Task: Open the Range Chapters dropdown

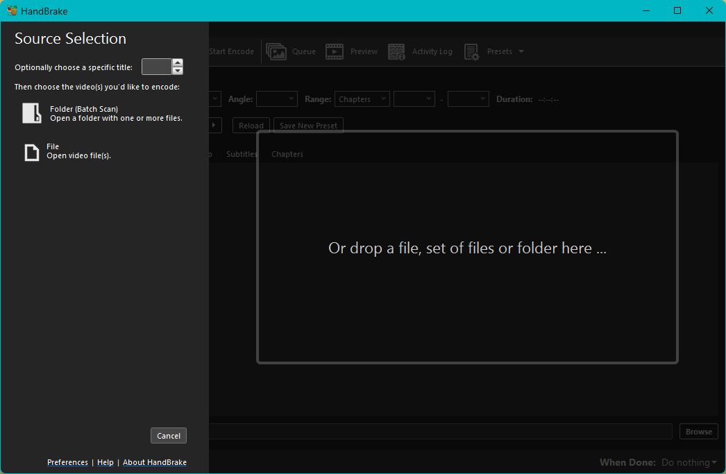Action: pos(362,99)
